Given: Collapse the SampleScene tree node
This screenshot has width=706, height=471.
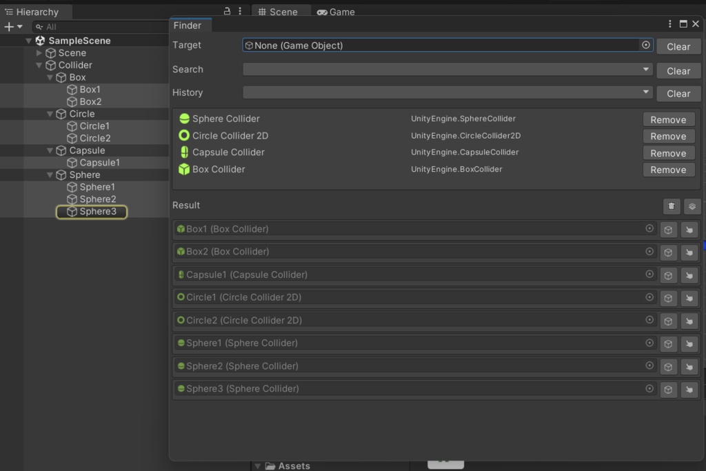Looking at the screenshot, I should click(x=29, y=41).
